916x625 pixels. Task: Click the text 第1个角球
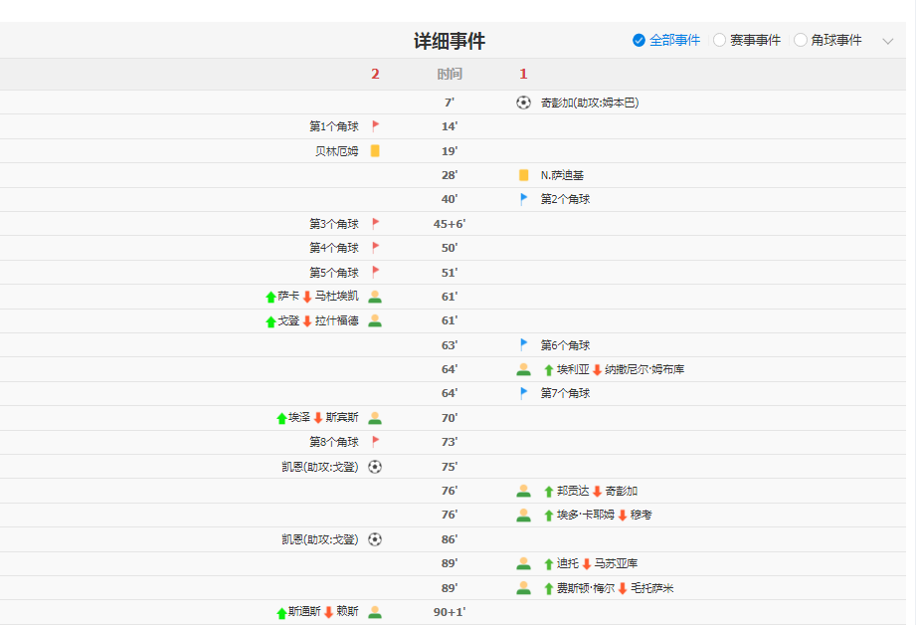[334, 126]
